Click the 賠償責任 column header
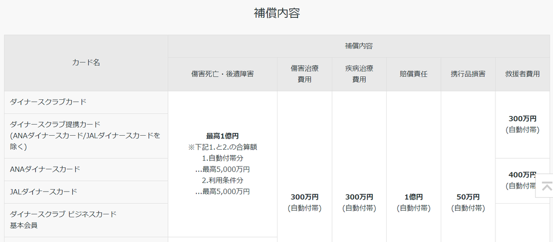 click(413, 74)
